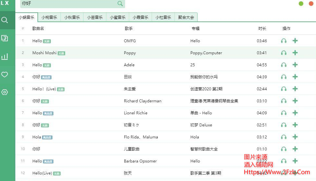Image resolution: width=316 pixels, height=181 pixels.
Task: Click the search magnifier icon in sidebar
Action: [x=5, y=20]
